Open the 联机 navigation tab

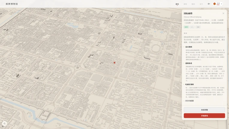tap(193, 4)
